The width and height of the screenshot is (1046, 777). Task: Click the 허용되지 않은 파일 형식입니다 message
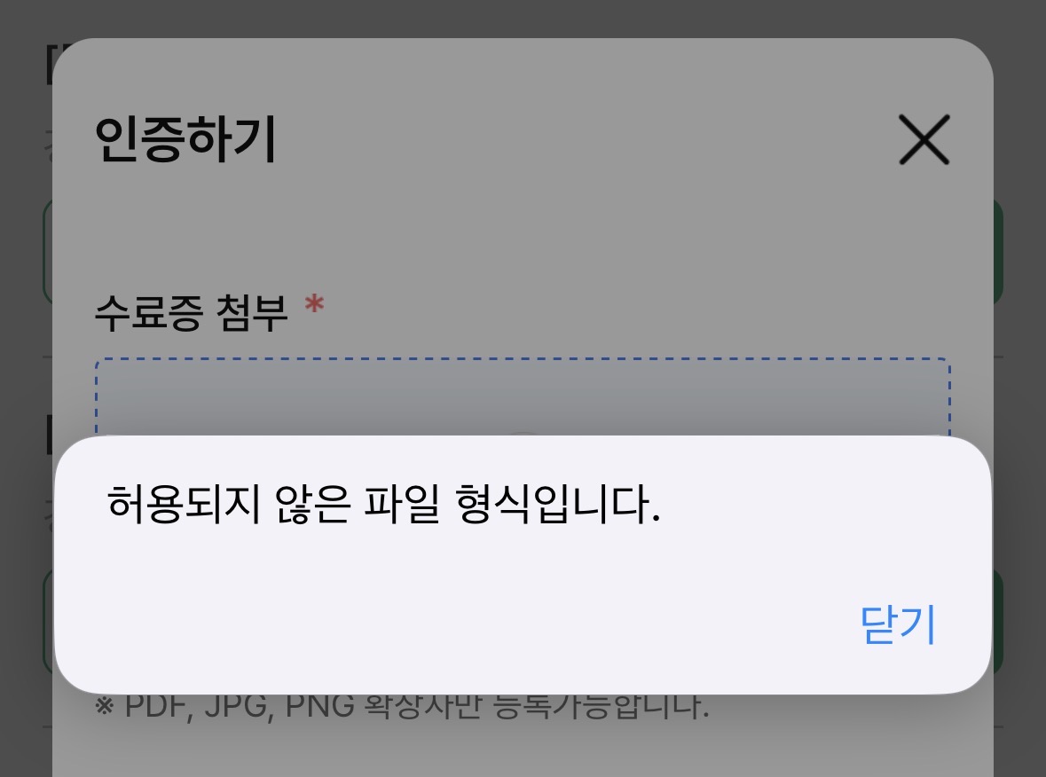pos(383,504)
